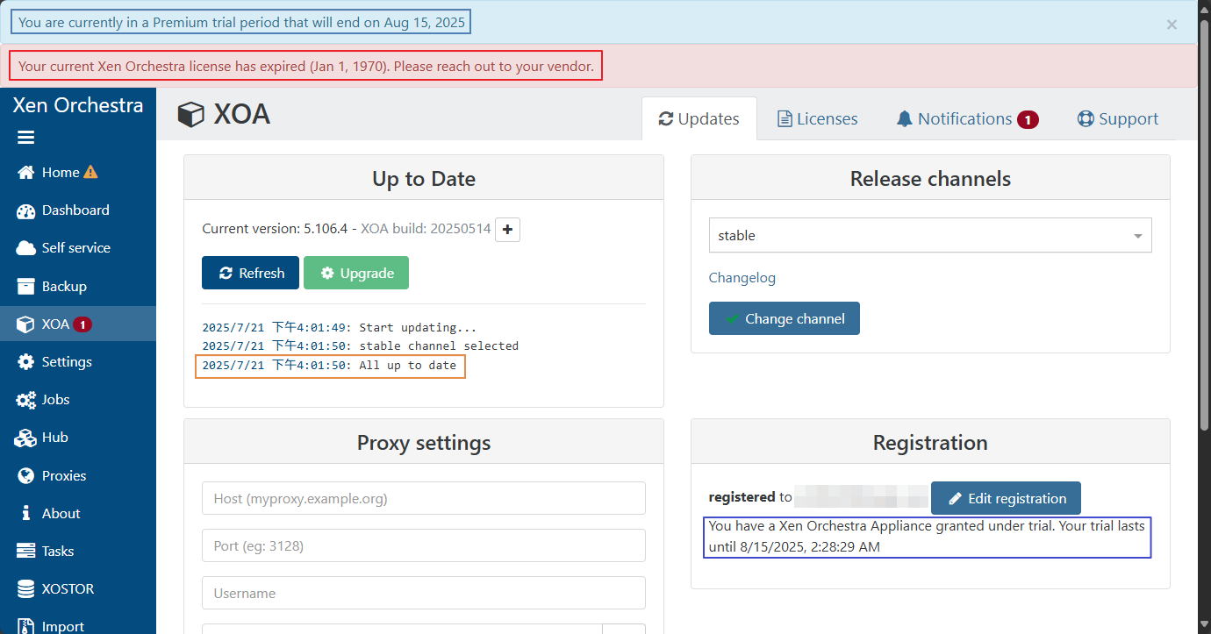The image size is (1211, 634).
Task: Toggle the hamburger menu in sidebar
Action: [x=25, y=137]
